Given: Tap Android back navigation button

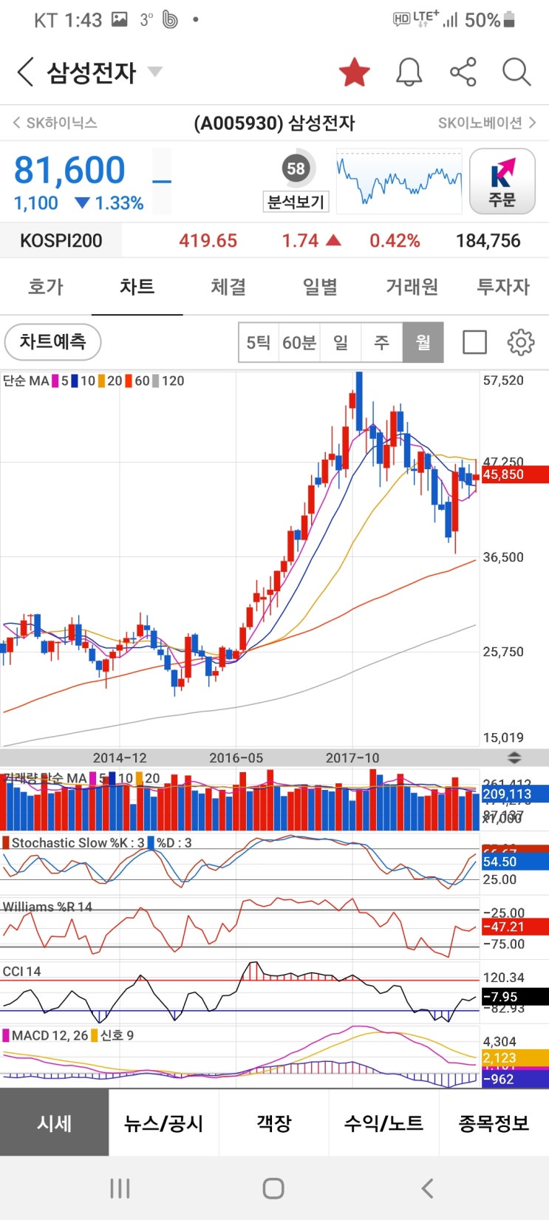Looking at the screenshot, I should pos(427,1188).
